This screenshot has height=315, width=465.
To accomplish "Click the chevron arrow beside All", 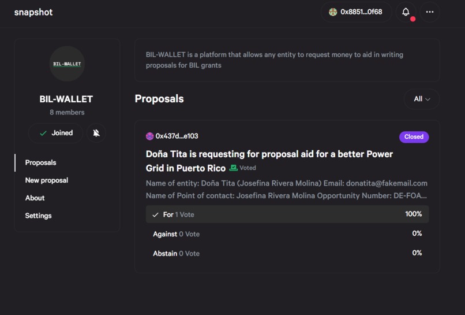I will [x=428, y=99].
